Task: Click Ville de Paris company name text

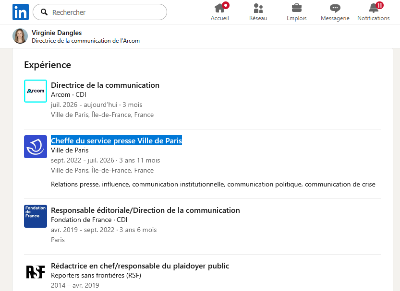Action: click(x=70, y=150)
